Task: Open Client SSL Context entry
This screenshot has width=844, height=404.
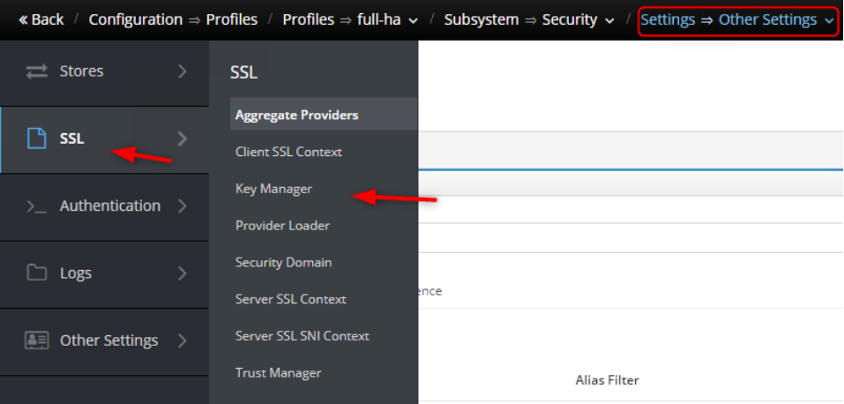Action: coord(288,152)
